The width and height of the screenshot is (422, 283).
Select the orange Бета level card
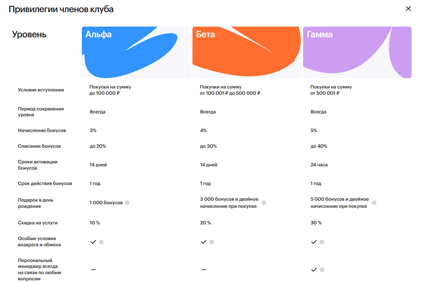(x=247, y=52)
